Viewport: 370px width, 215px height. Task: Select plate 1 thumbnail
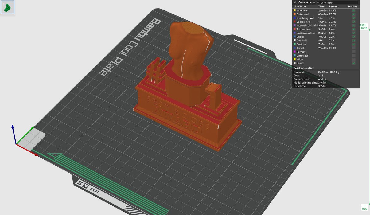click(7, 8)
